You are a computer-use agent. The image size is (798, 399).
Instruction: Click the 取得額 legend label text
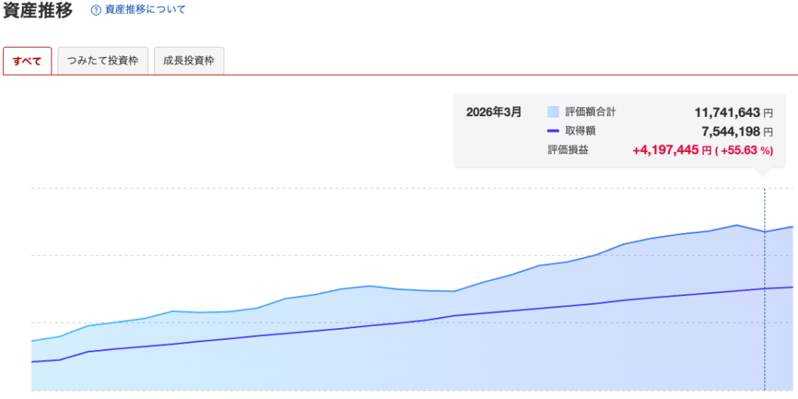point(581,131)
